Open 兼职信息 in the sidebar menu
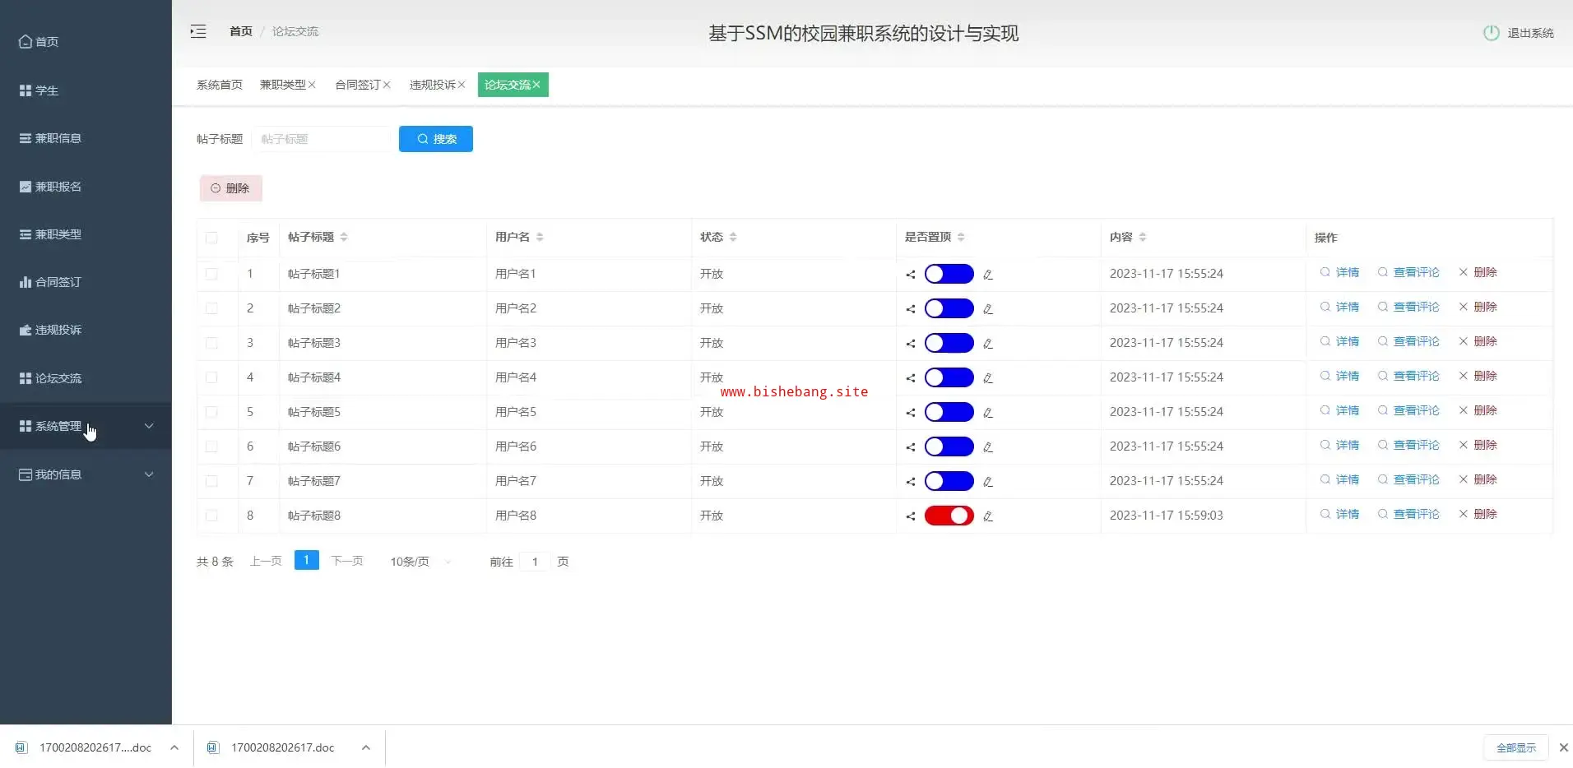Screen dimensions: 1573x768 (x=58, y=138)
